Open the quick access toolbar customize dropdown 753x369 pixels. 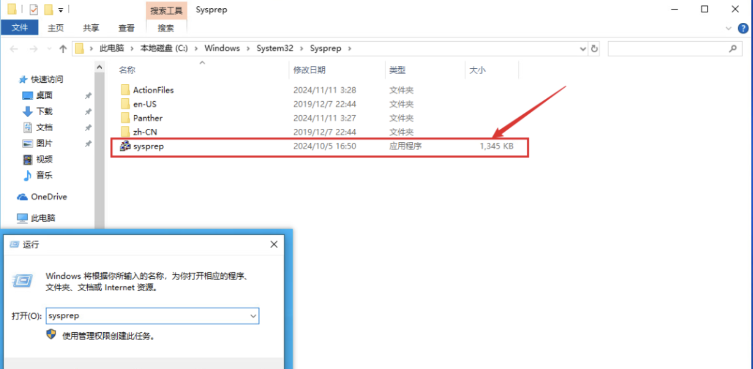[61, 10]
